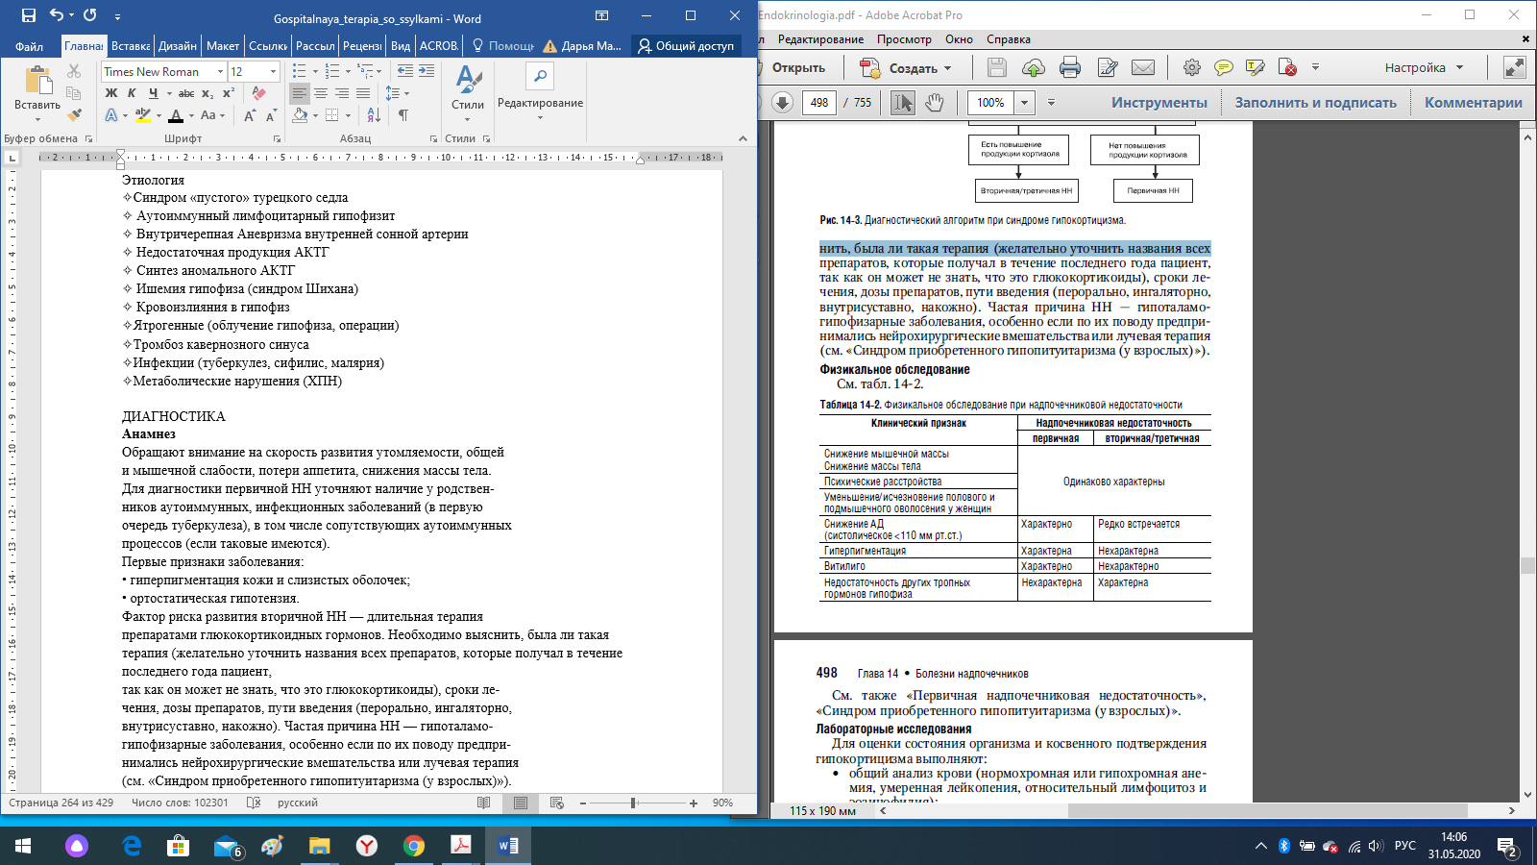
Task: Toggle italic (К) formatting in Word
Action: 132,93
